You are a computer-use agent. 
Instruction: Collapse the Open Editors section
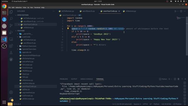(x=23, y=15)
